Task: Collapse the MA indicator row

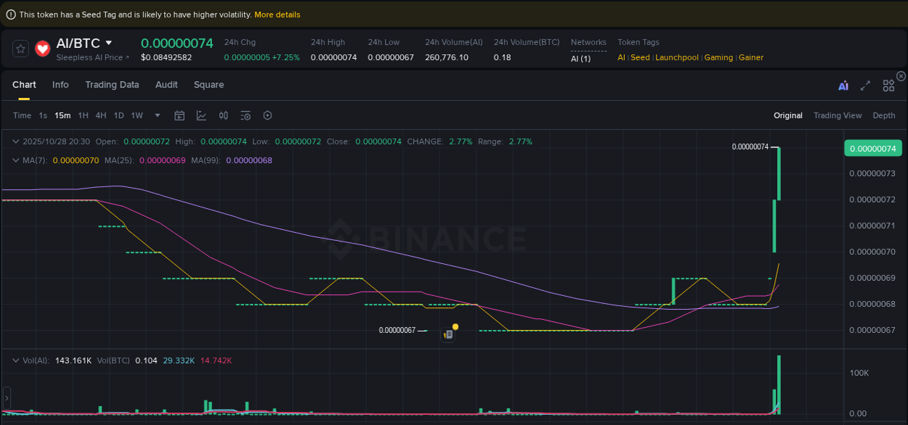Action: click(16, 160)
